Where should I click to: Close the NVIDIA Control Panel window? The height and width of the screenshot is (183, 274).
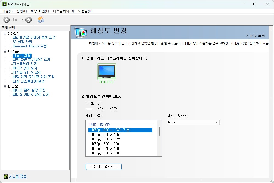267,4
